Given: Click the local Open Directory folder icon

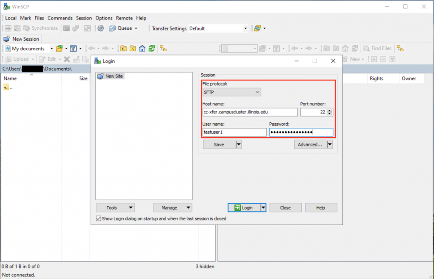Looking at the screenshot, I should (59, 49).
